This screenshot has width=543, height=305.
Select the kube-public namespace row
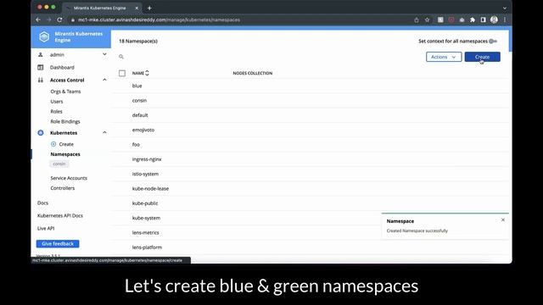[310, 203]
